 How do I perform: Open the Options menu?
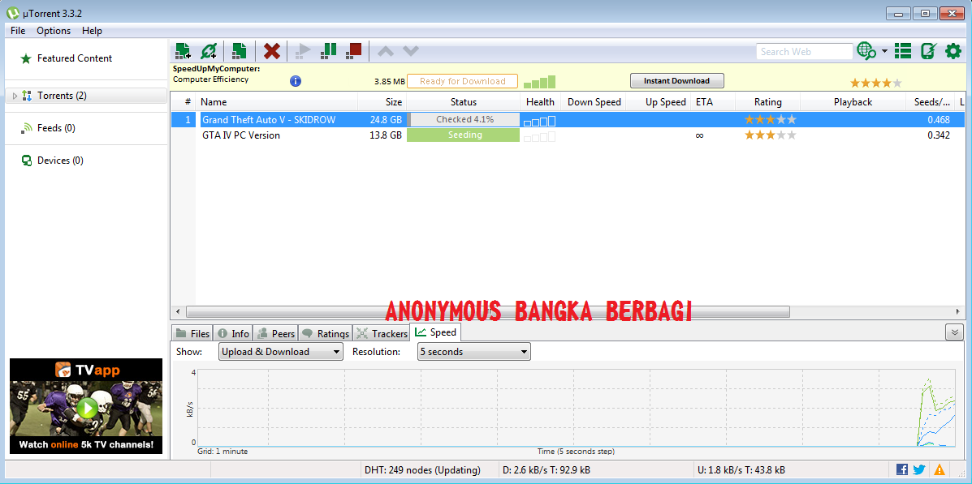(x=54, y=30)
